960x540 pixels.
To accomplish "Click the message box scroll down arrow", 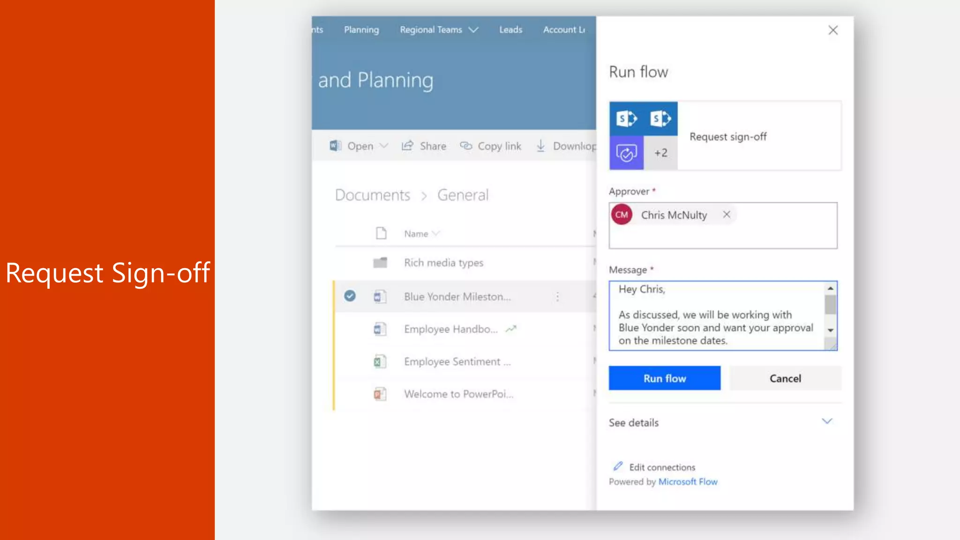I will click(x=831, y=330).
